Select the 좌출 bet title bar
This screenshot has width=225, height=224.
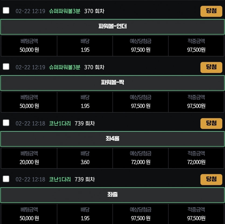[113, 195]
